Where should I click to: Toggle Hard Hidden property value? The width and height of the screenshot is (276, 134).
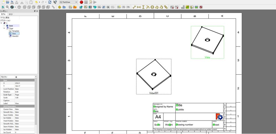(25, 121)
